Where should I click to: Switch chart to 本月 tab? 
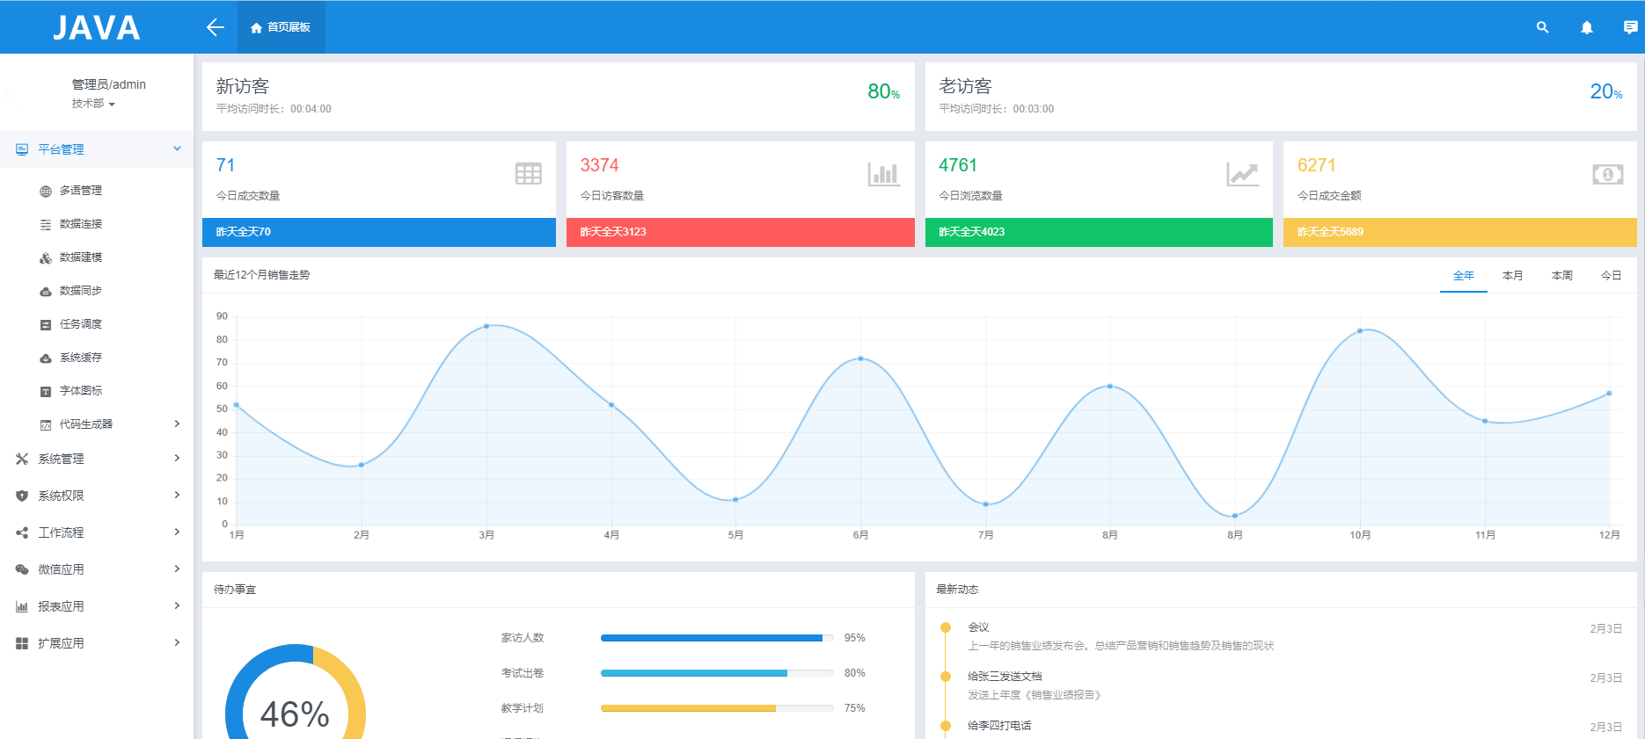[1512, 276]
